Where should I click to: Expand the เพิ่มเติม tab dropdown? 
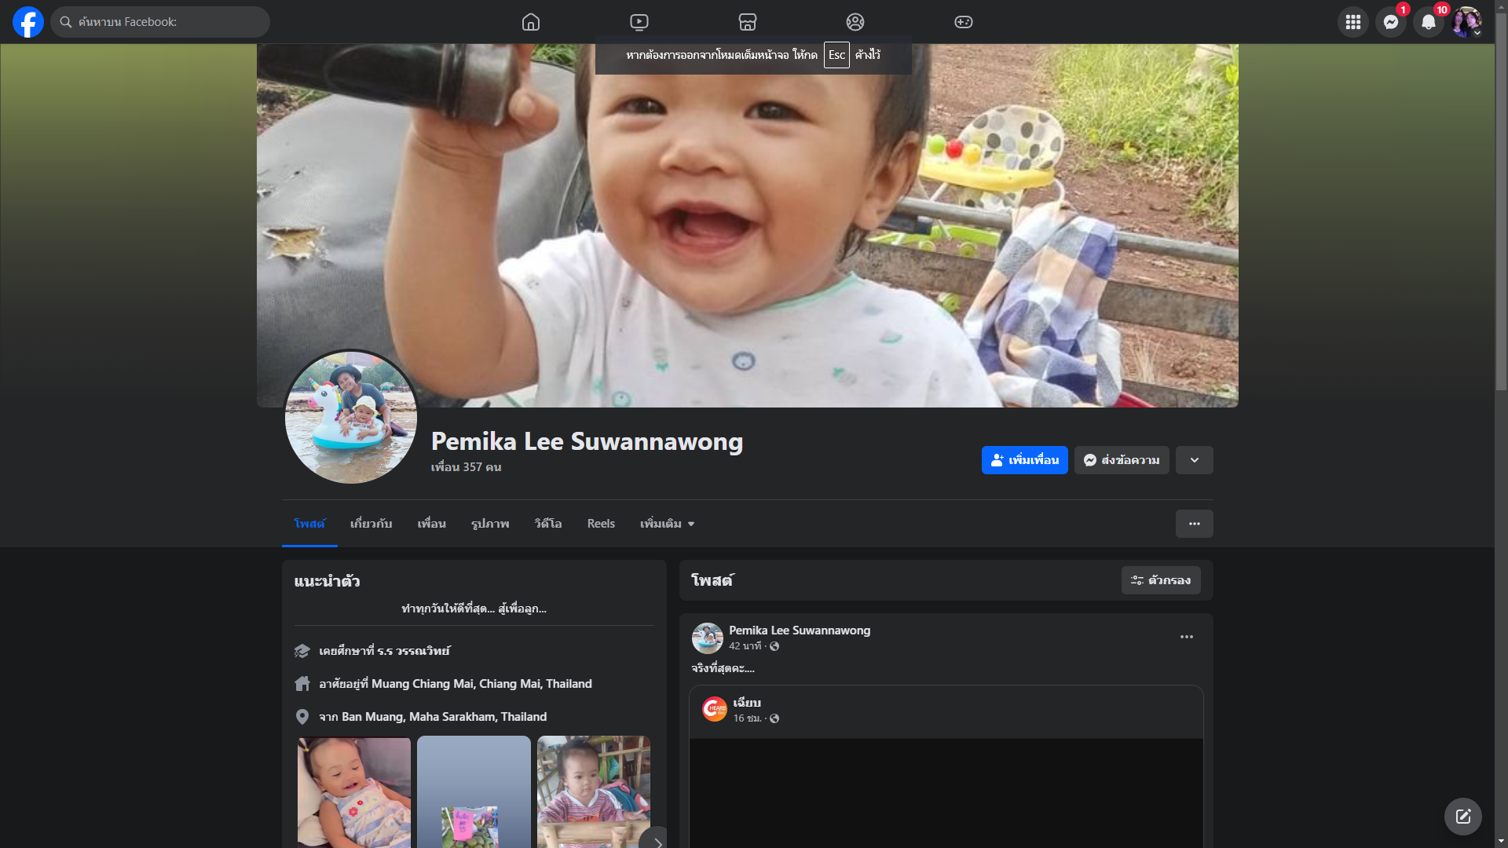tap(667, 524)
